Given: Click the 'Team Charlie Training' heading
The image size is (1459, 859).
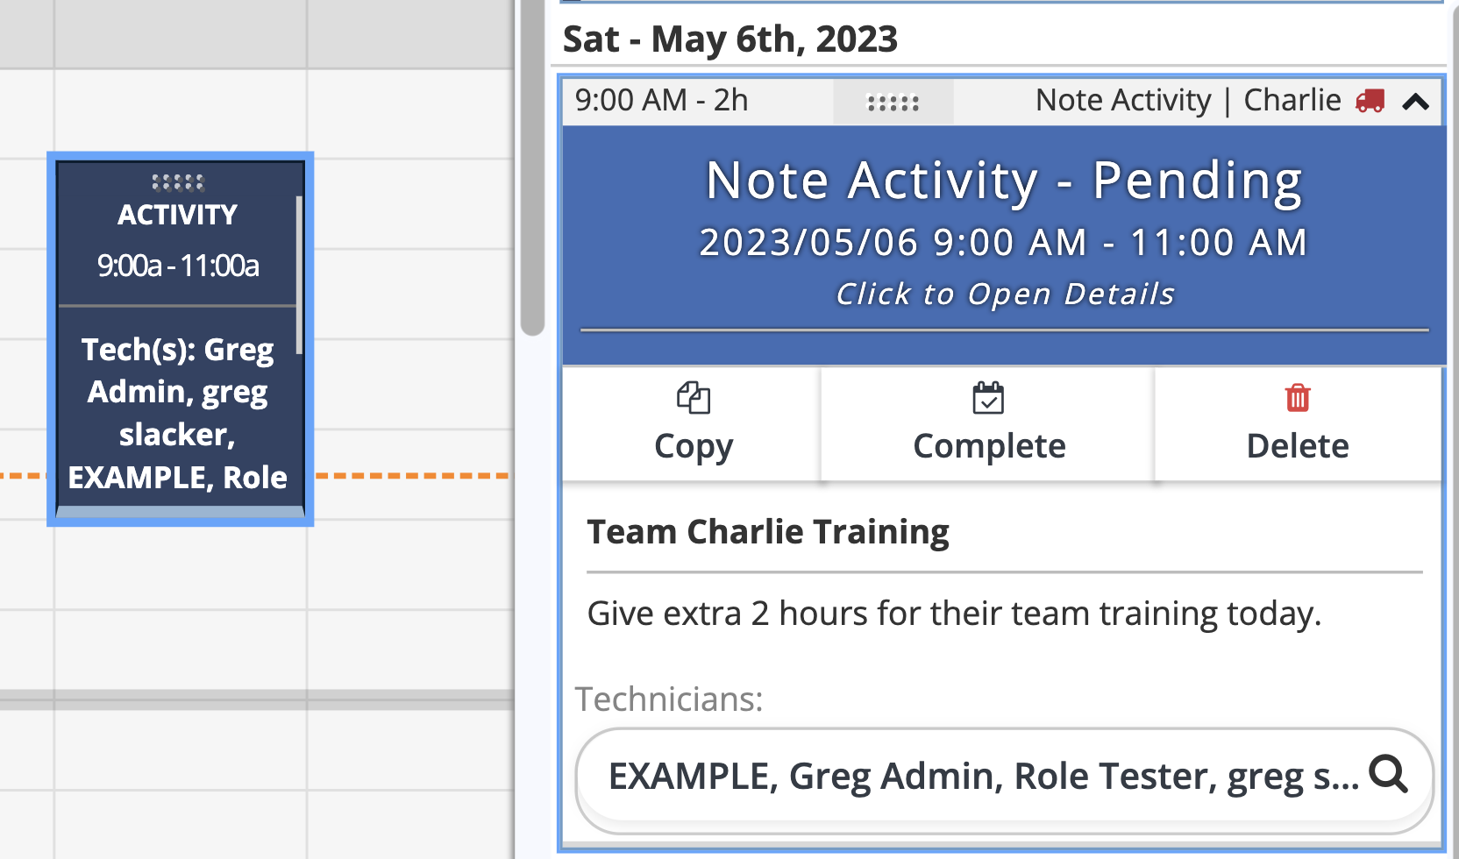Looking at the screenshot, I should click(768, 532).
